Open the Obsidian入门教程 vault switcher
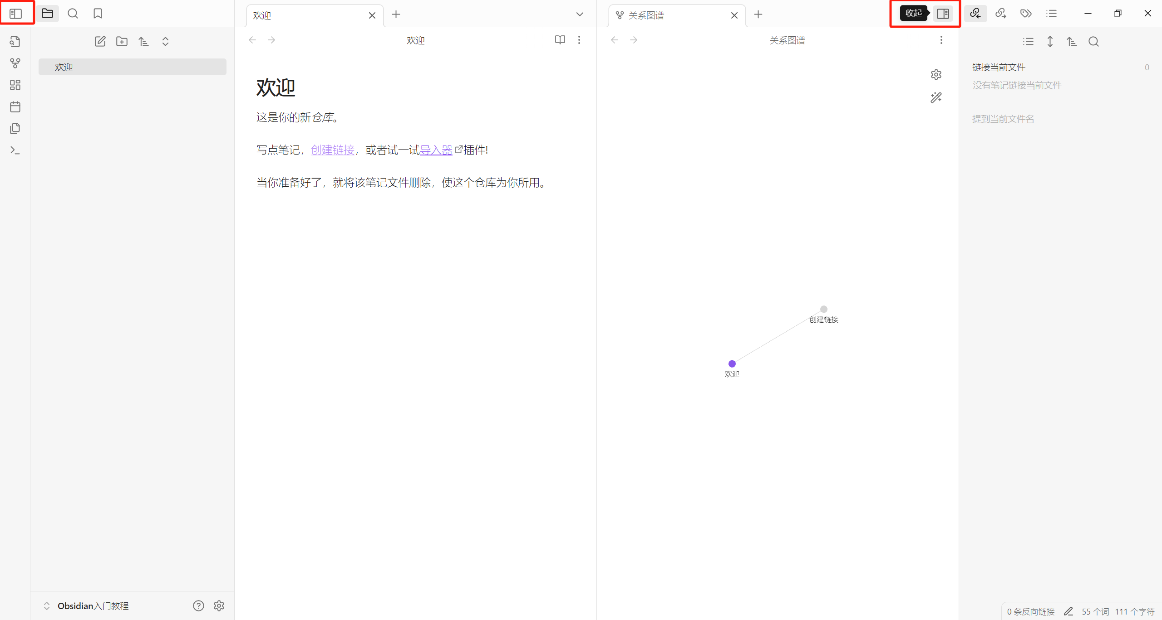The width and height of the screenshot is (1162, 620). [93, 606]
